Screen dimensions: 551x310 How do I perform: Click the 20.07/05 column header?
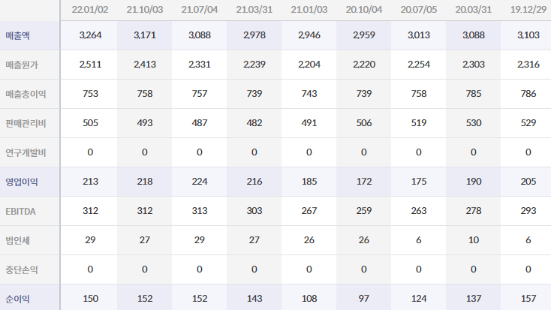(419, 10)
